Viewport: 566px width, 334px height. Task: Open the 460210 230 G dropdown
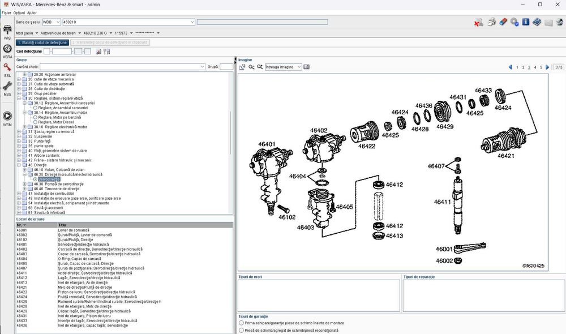(x=111, y=33)
